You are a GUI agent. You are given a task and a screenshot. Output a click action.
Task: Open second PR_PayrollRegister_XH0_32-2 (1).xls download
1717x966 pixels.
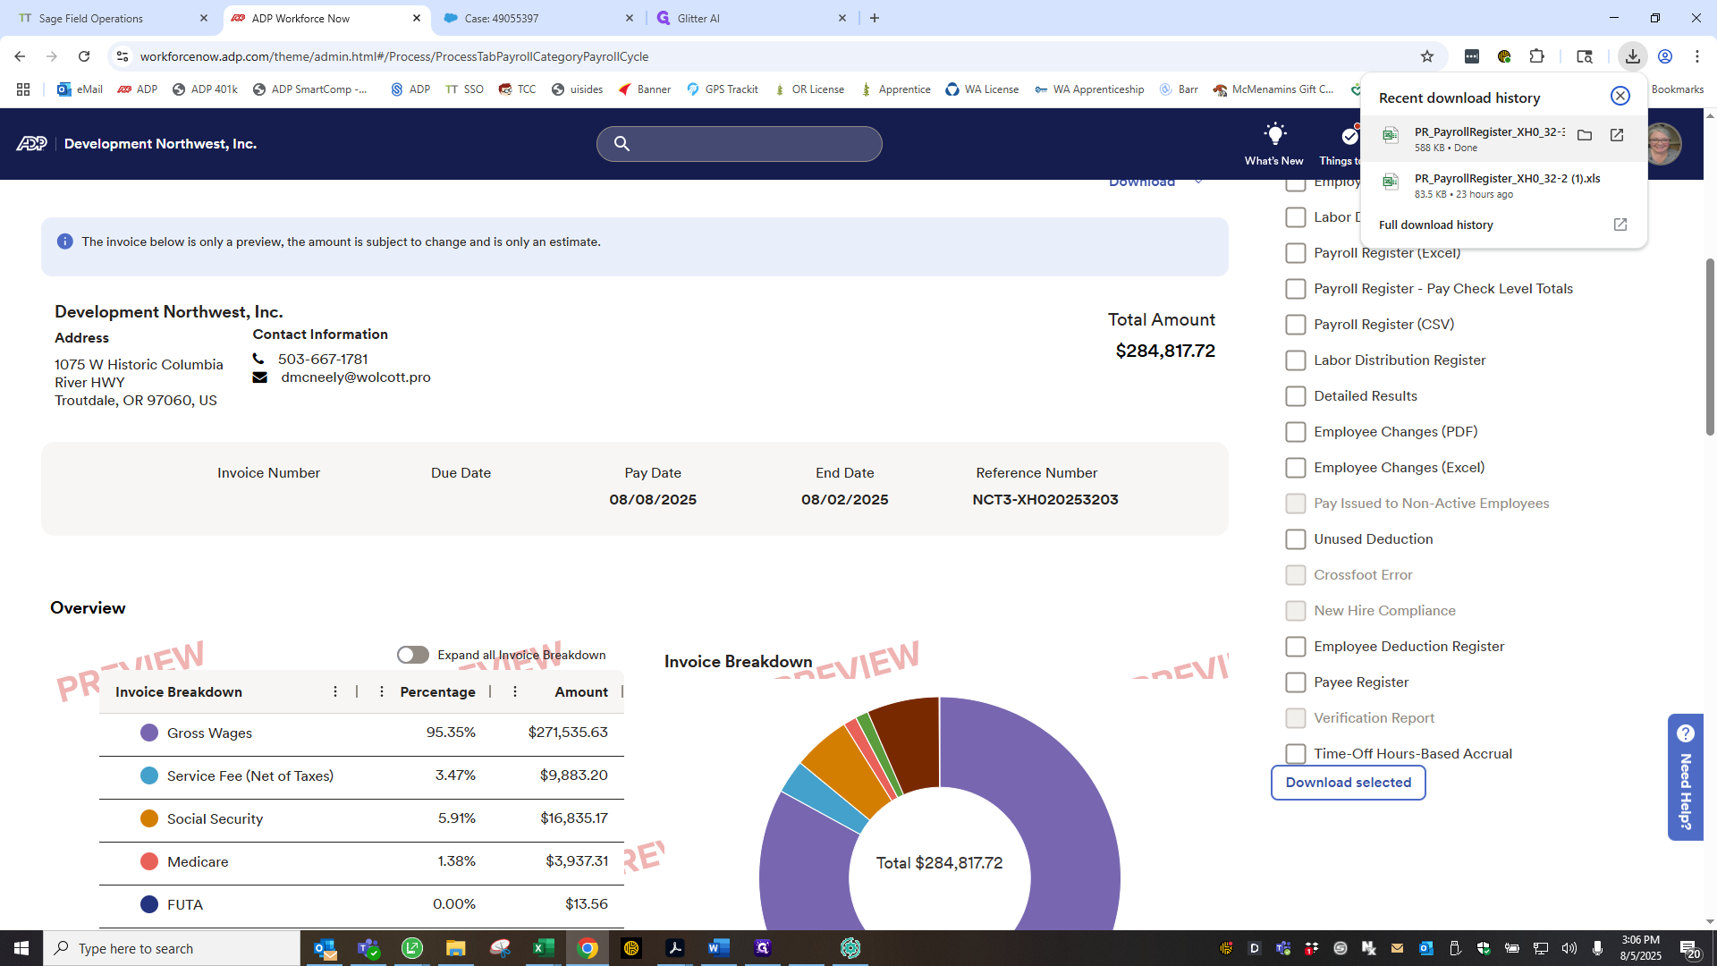click(x=1504, y=185)
